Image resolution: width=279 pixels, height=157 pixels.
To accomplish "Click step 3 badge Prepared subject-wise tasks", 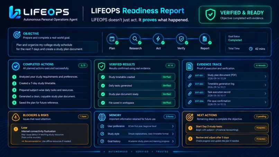I will tap(14, 90).
